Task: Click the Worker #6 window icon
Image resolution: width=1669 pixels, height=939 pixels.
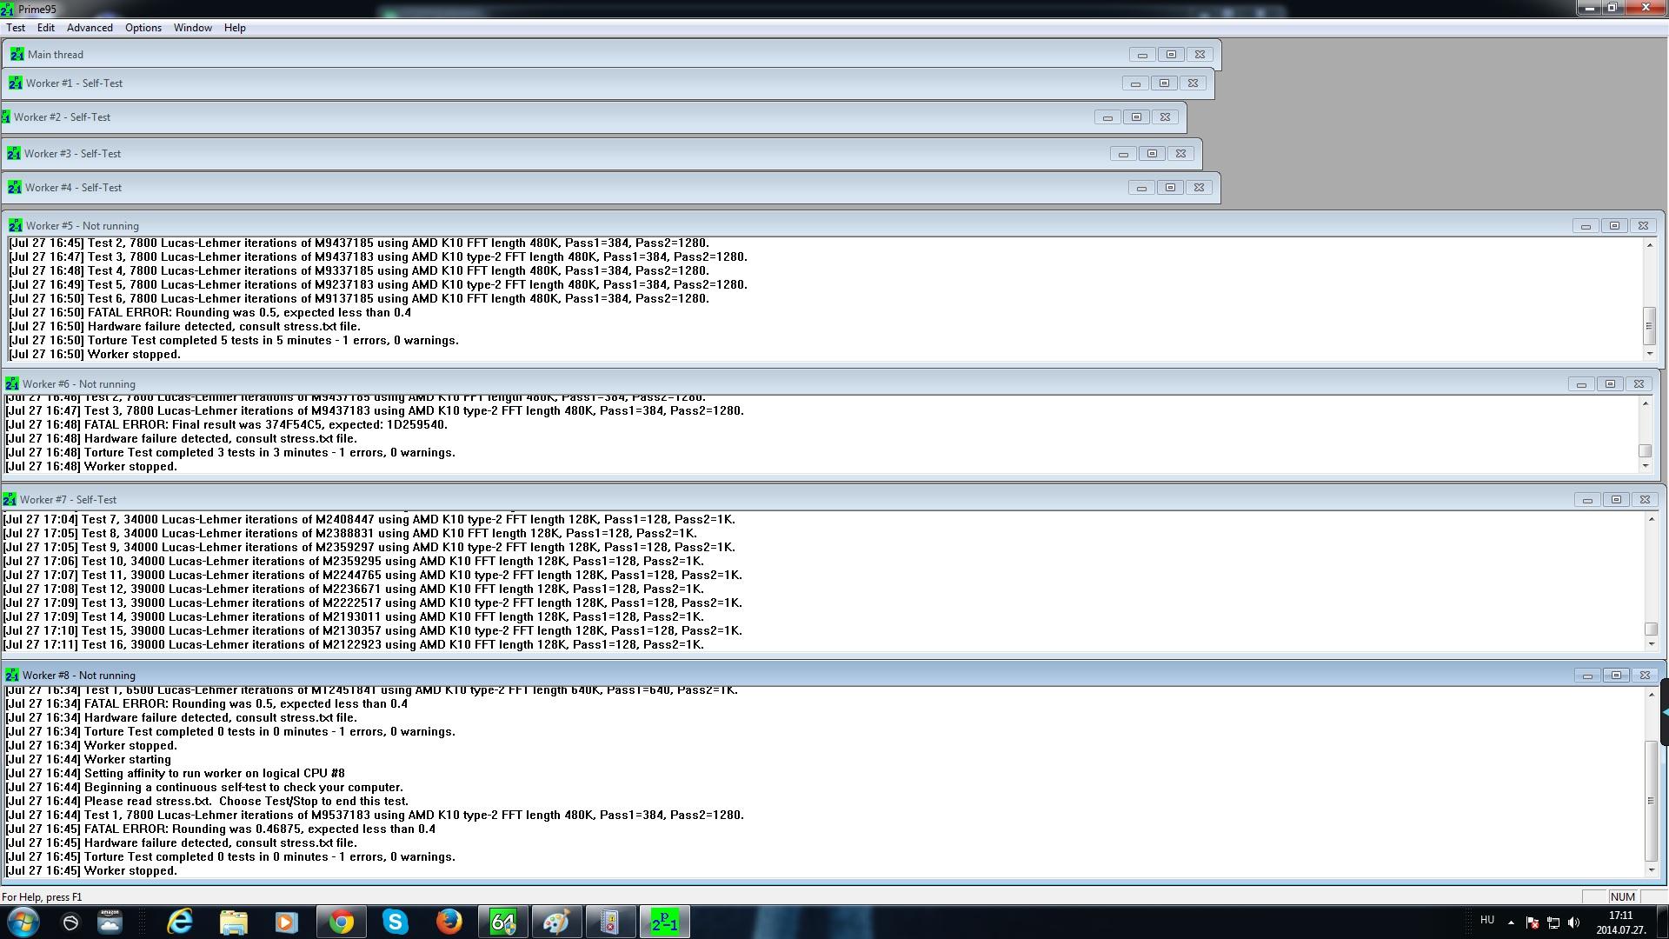Action: point(11,383)
